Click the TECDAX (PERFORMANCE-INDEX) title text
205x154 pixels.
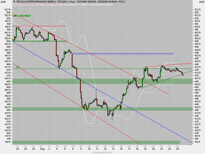click(x=38, y=2)
